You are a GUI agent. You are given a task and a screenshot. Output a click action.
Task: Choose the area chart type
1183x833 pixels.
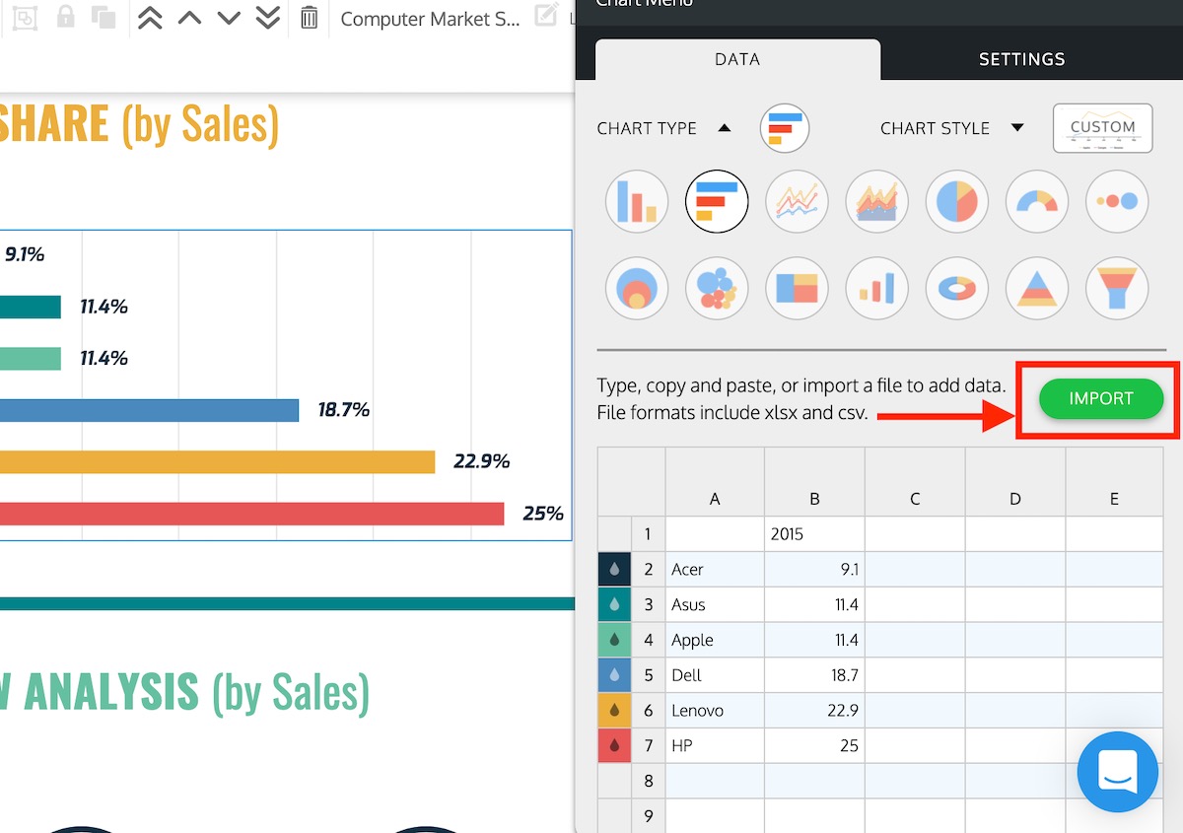click(876, 201)
